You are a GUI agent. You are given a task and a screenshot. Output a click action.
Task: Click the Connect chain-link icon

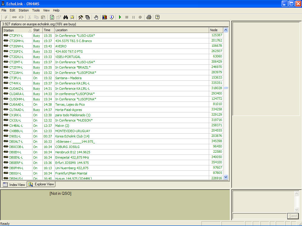click(x=14, y=17)
